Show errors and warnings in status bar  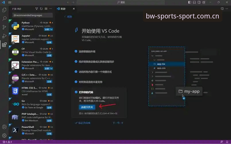click(x=7, y=142)
